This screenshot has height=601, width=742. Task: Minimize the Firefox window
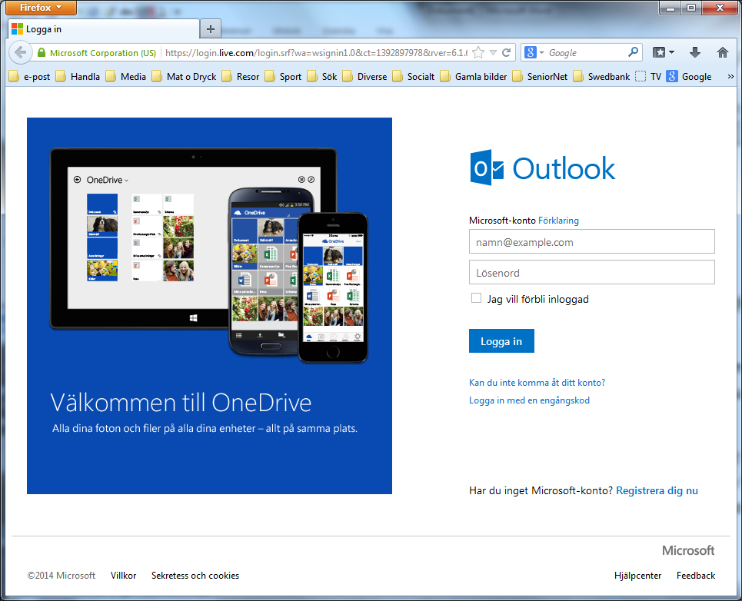670,8
